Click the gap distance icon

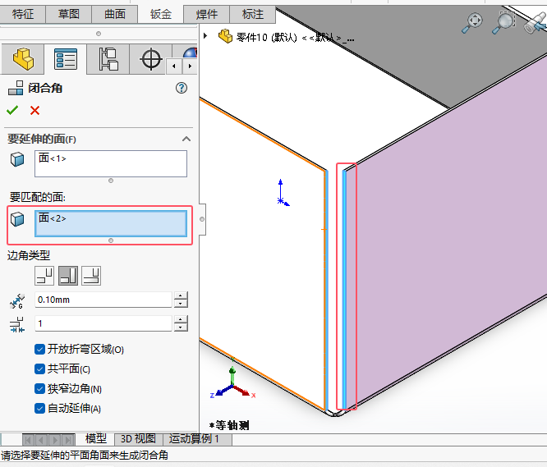[x=17, y=301]
